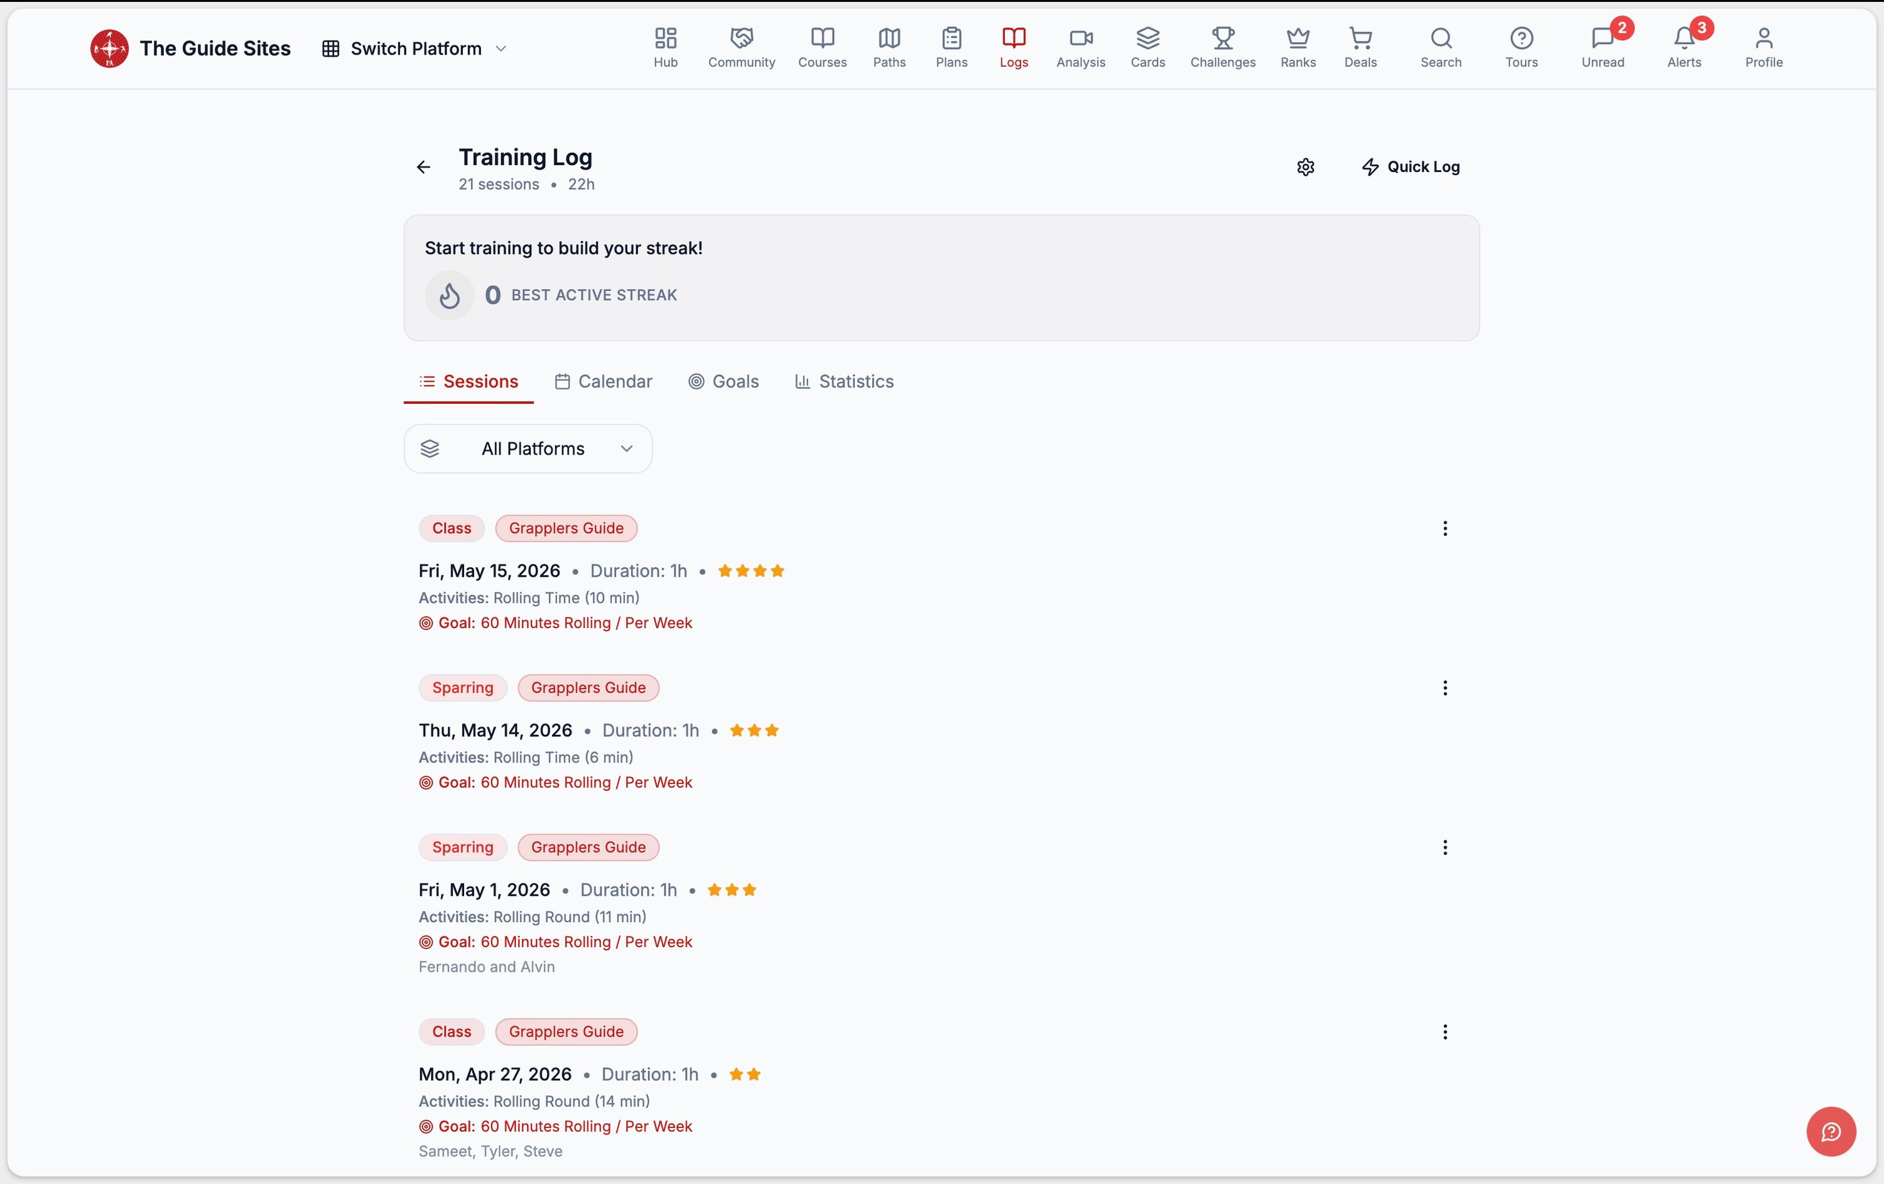Click Grapplers Guide tag on Apr 27 session
This screenshot has width=1884, height=1184.
tap(566, 1032)
